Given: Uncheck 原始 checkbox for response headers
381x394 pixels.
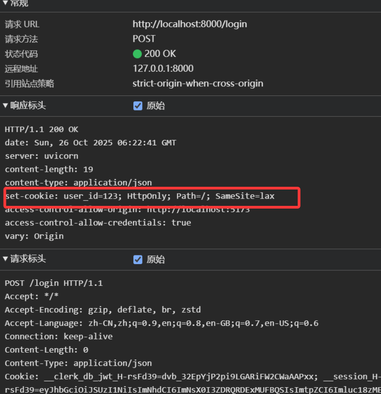Looking at the screenshot, I should 138,106.
